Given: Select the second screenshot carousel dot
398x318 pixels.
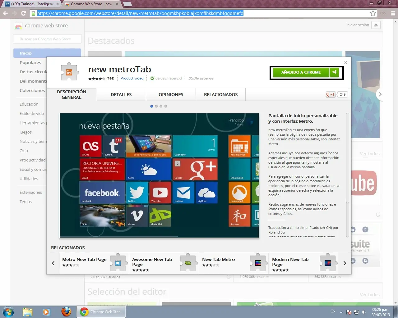Looking at the screenshot, I should point(156,106).
